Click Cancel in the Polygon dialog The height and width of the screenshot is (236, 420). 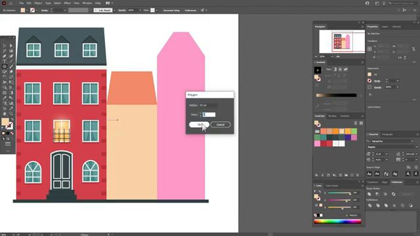point(220,125)
